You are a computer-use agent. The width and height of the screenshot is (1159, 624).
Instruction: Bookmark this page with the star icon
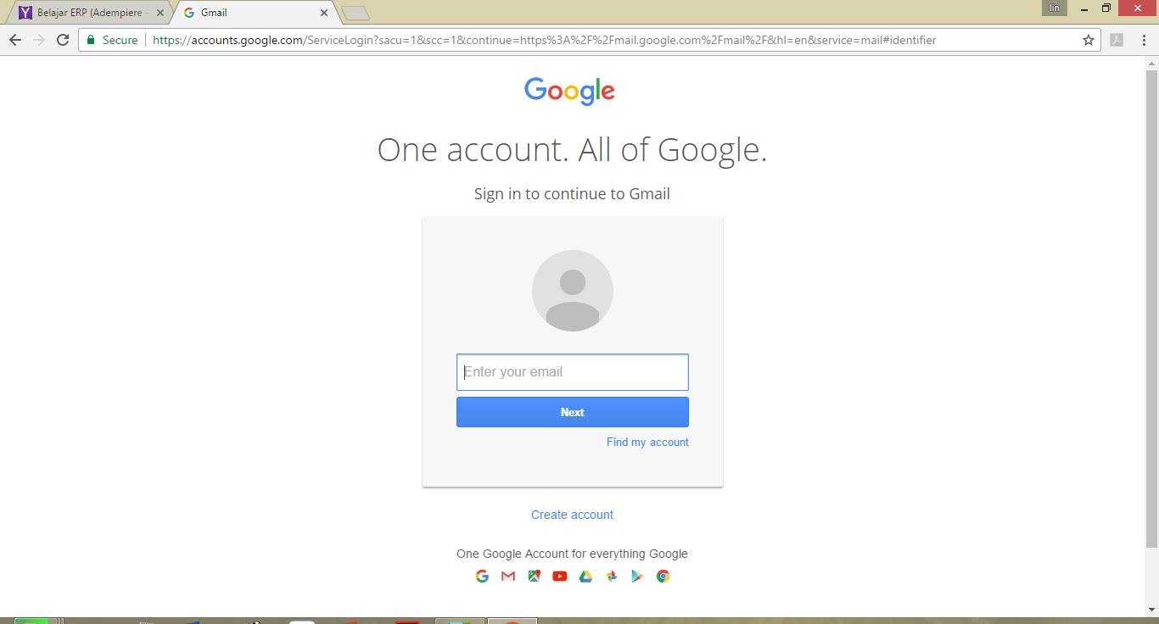click(x=1089, y=40)
